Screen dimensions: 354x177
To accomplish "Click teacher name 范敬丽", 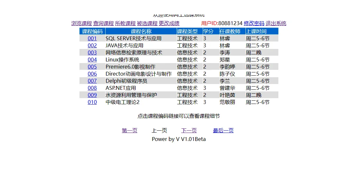I will point(227,102).
